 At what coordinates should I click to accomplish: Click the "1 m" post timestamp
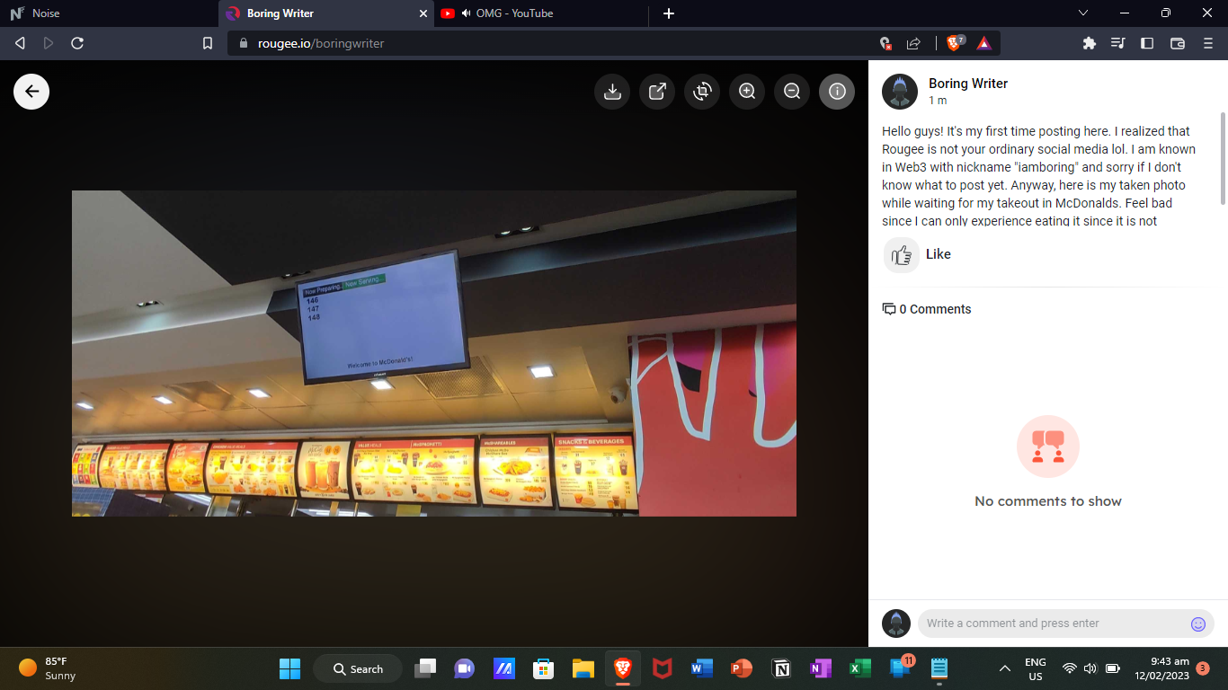pyautogui.click(x=938, y=101)
